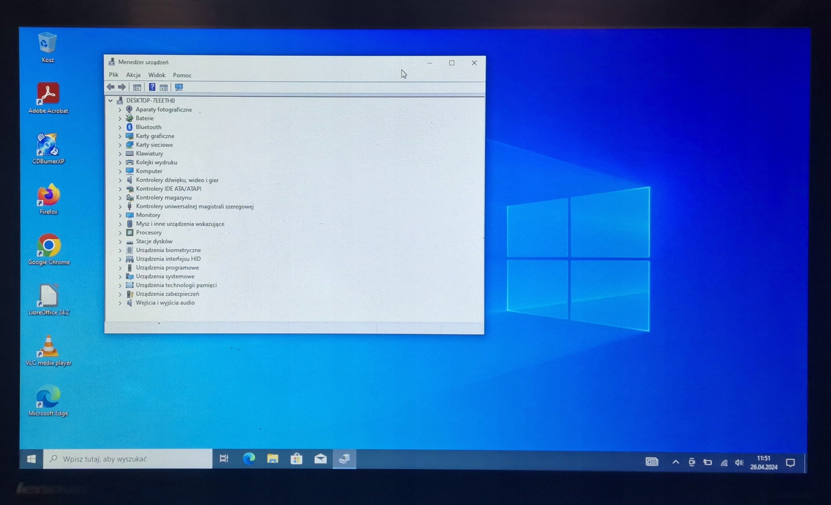Viewport: 831px width, 505px height.
Task: Expand the Karty graficzne category
Action: pyautogui.click(x=120, y=136)
